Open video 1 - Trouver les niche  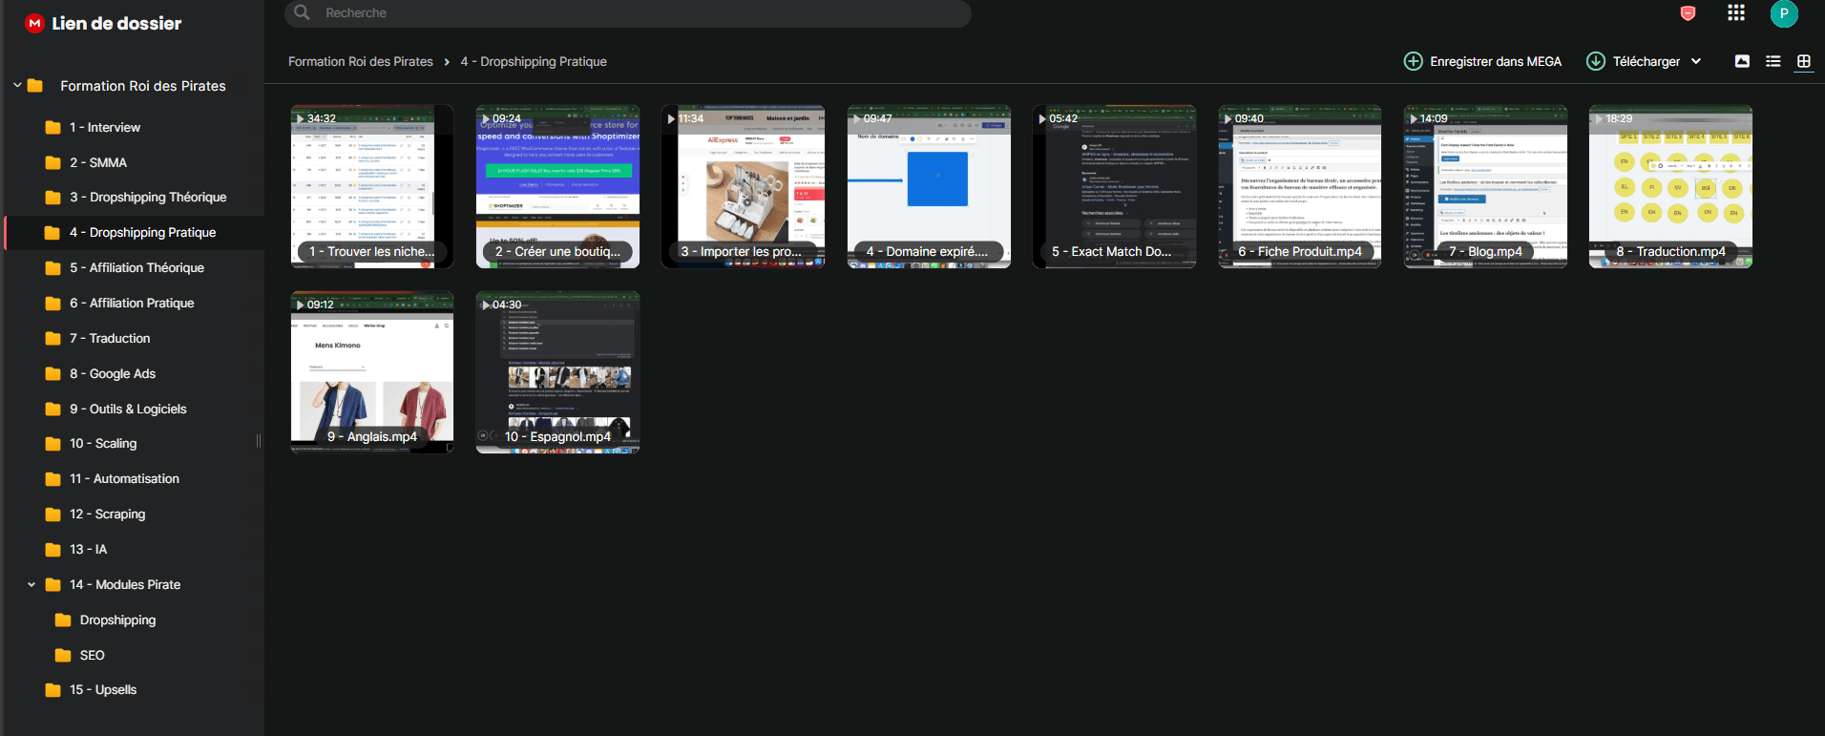pyautogui.click(x=372, y=186)
